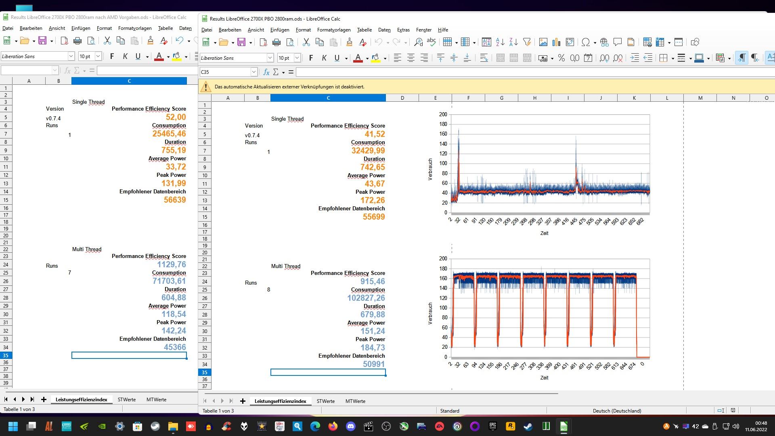Image resolution: width=775 pixels, height=436 pixels.
Task: Click Function Wizard fx icon in right window
Action: 266,72
